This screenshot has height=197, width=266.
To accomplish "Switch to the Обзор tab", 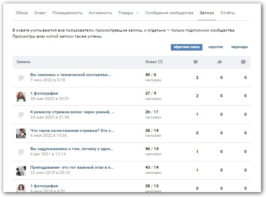I will pos(22,13).
